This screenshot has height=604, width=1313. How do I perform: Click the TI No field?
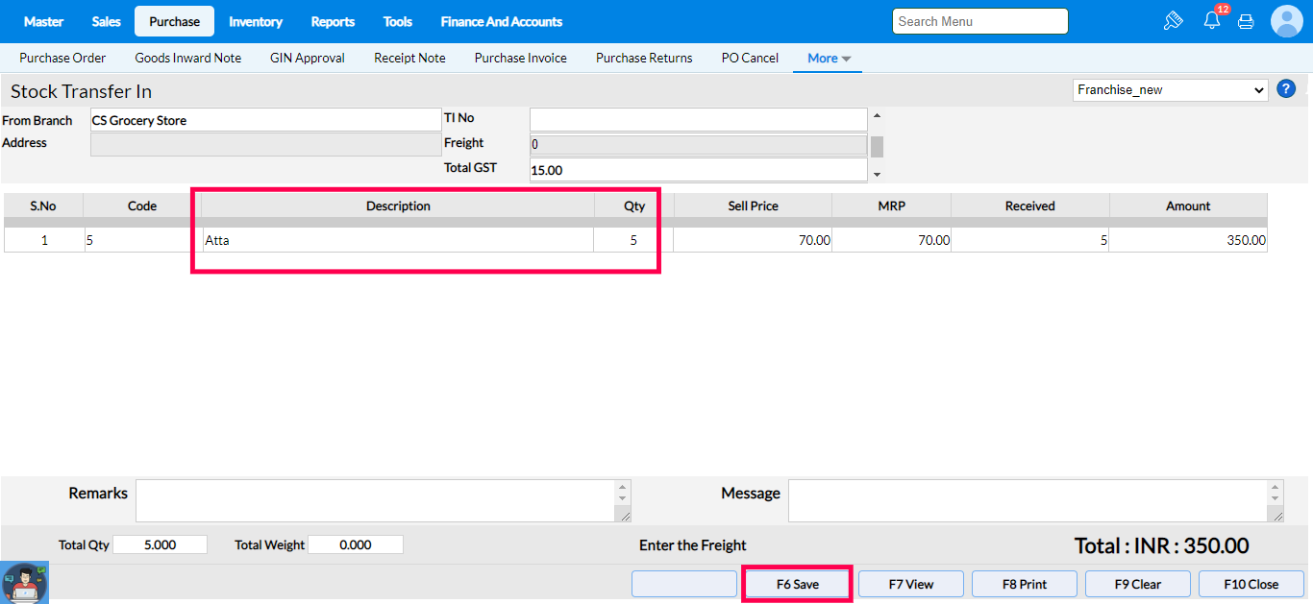(699, 119)
